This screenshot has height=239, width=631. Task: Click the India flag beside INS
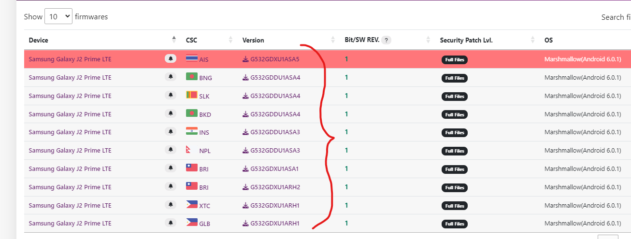click(x=191, y=131)
